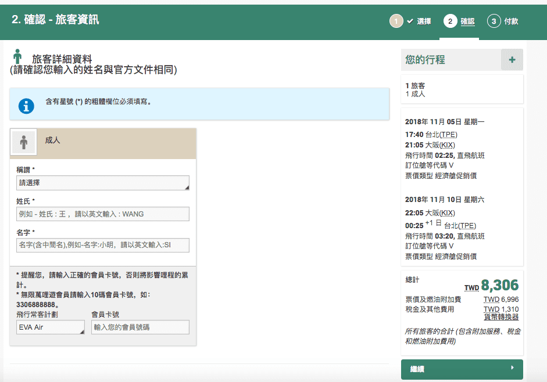Click the step 2 circle in progress bar

click(450, 21)
